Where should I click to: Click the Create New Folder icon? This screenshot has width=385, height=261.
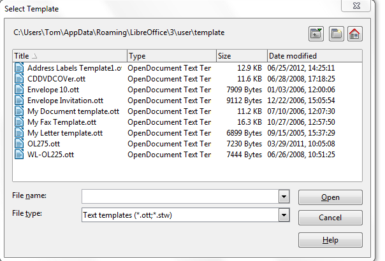[336, 33]
